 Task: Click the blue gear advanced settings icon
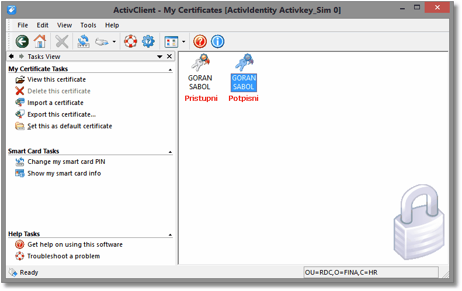tap(148, 41)
